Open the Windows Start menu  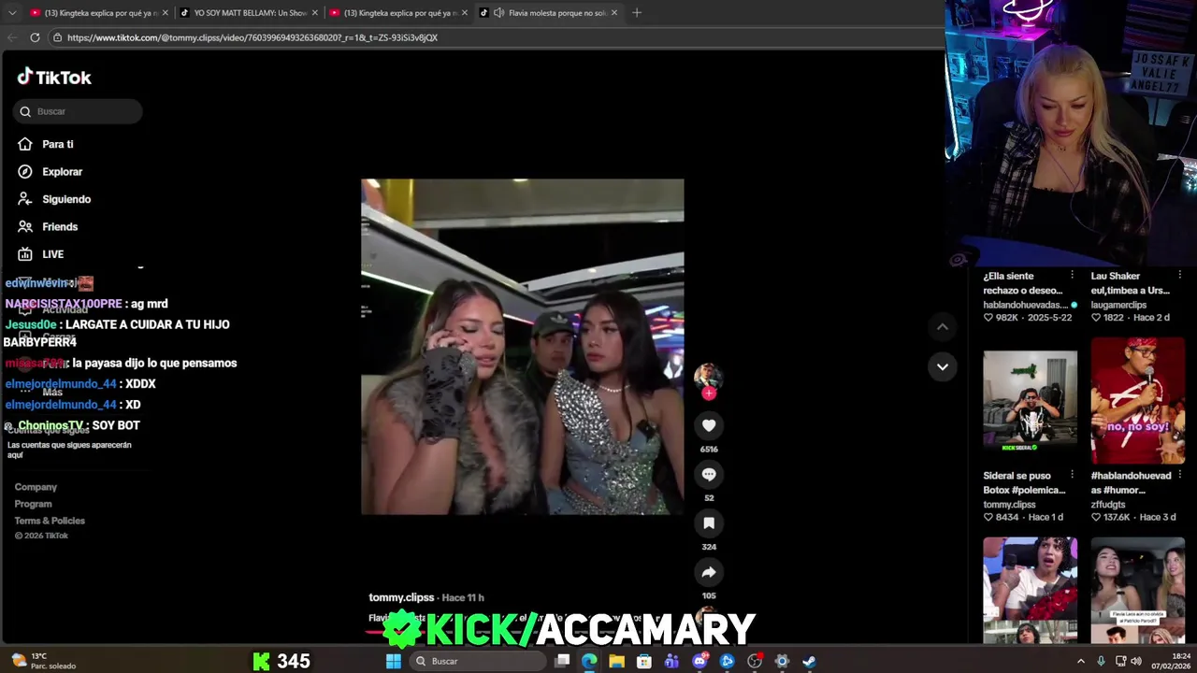(394, 661)
